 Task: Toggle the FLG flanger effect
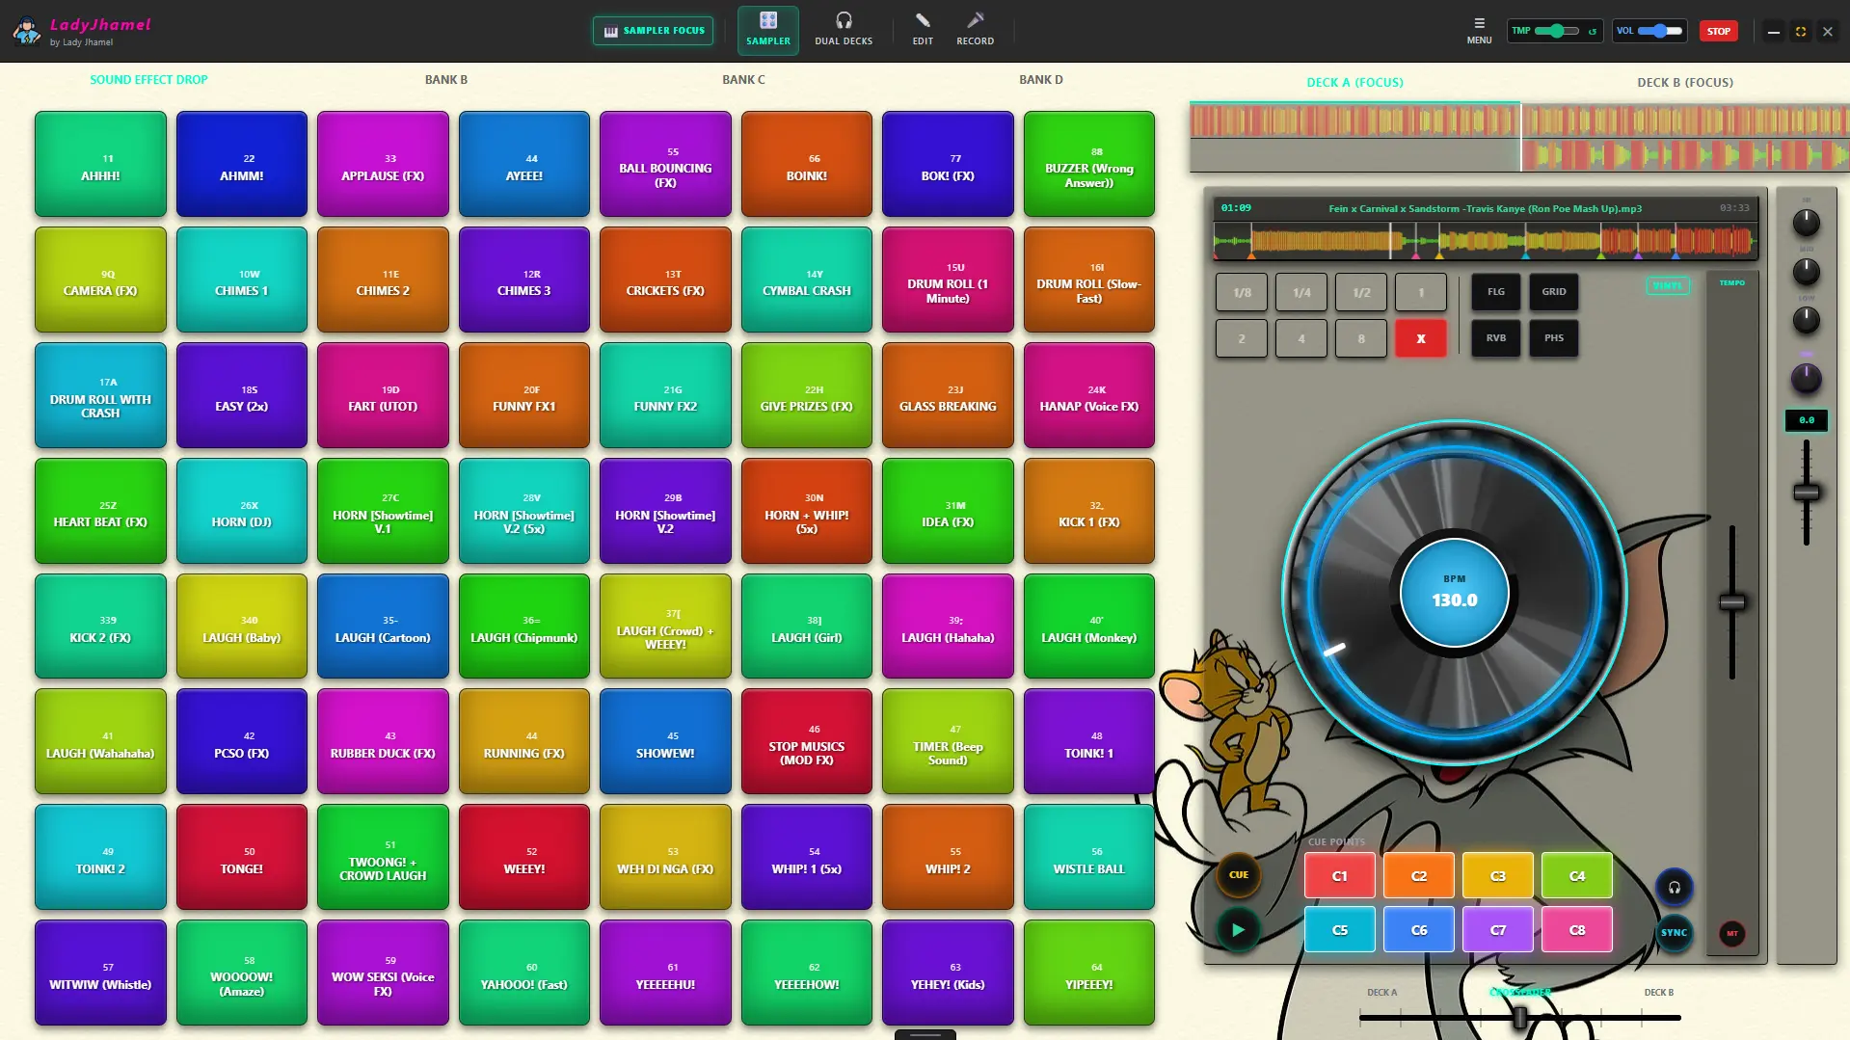pyautogui.click(x=1495, y=292)
